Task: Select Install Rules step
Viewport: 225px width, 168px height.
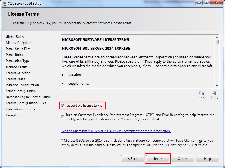Action: coord(14,55)
